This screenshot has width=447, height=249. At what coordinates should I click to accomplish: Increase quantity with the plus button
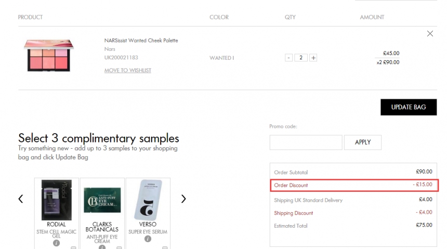pyautogui.click(x=313, y=58)
